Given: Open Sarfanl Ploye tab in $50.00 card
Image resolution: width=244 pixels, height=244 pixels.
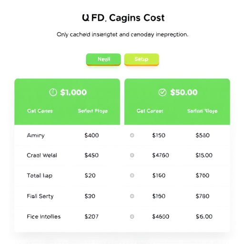Looking at the screenshot, I should click(x=202, y=111).
